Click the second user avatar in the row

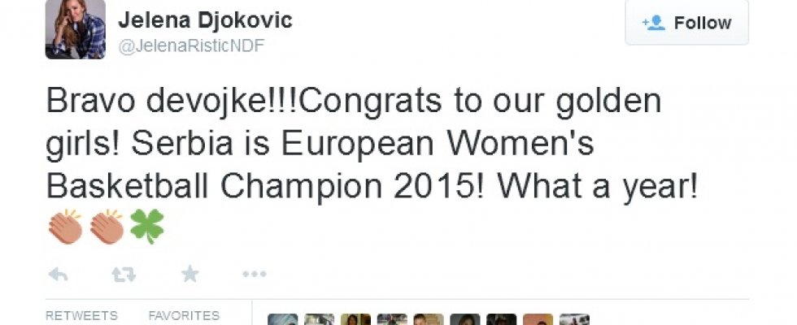(x=319, y=319)
